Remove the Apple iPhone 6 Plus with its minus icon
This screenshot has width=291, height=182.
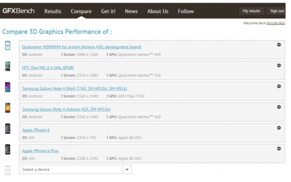[x=279, y=149]
